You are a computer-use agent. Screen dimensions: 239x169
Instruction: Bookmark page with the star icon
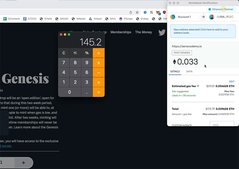[x=137, y=12]
